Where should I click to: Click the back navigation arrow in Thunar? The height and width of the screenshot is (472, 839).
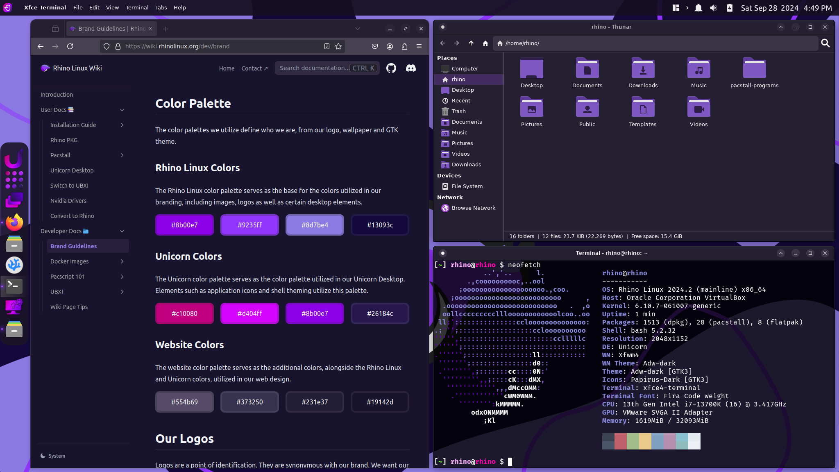click(x=442, y=43)
